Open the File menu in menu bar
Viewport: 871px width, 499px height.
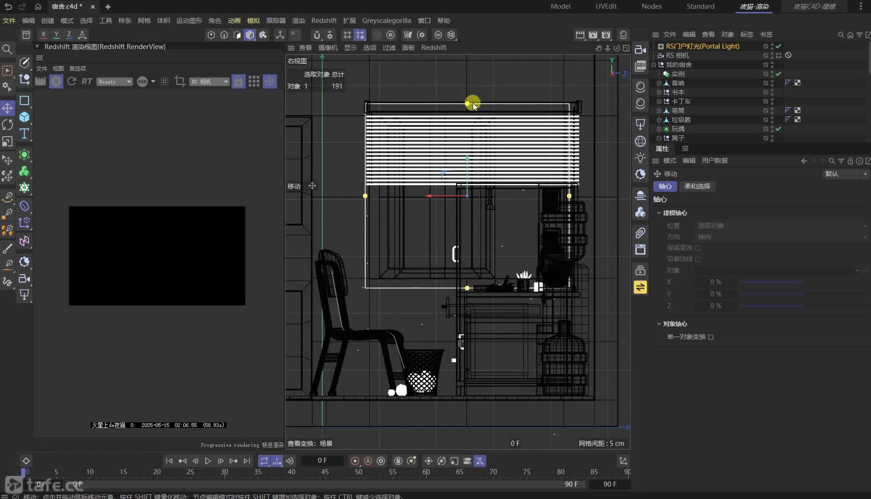pos(9,20)
